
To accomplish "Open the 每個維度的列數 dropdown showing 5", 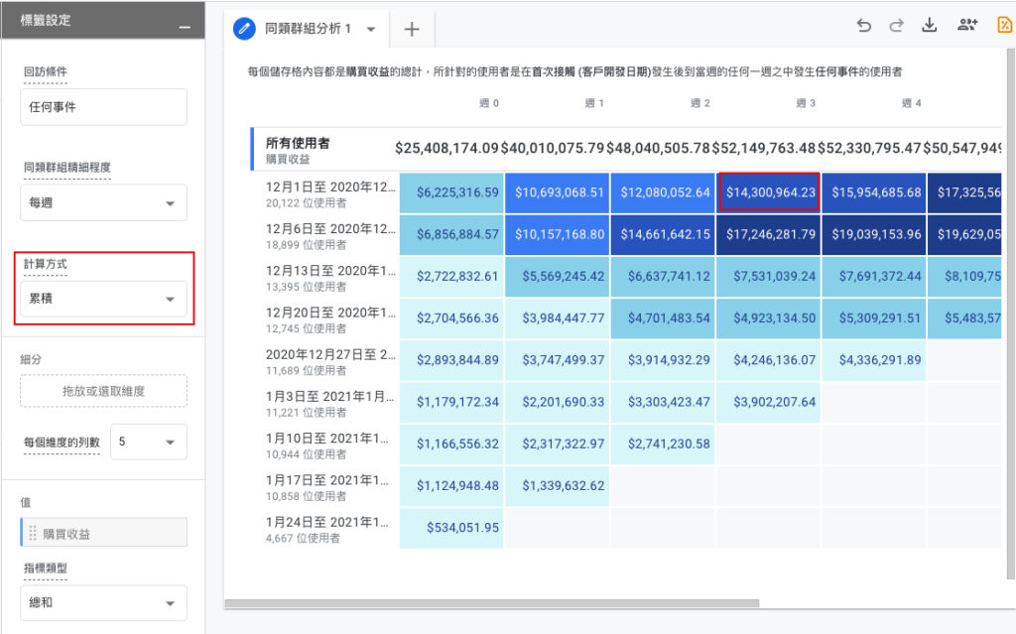I will coord(149,443).
